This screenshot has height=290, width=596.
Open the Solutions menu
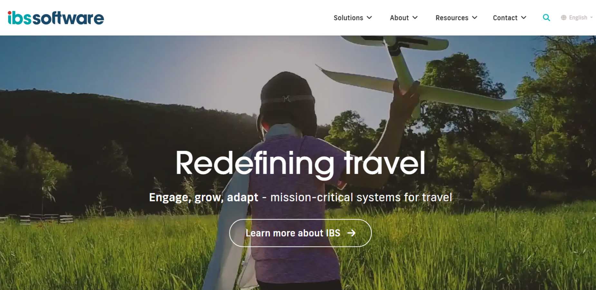pyautogui.click(x=353, y=18)
